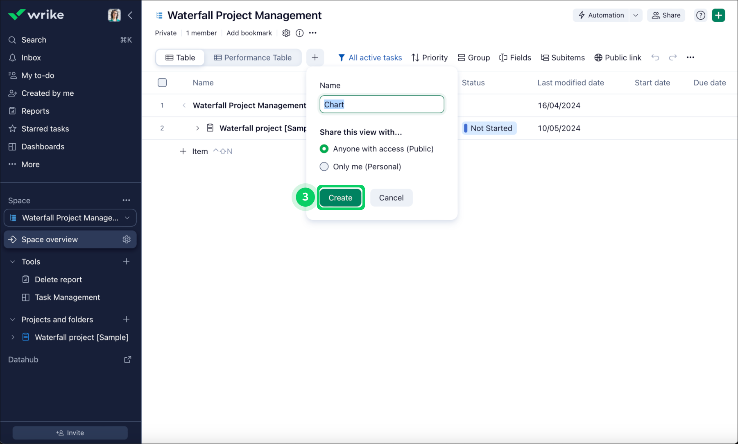Screen dimensions: 738x444
Task: Select Only me (Personal) radio option
Action: (x=324, y=167)
